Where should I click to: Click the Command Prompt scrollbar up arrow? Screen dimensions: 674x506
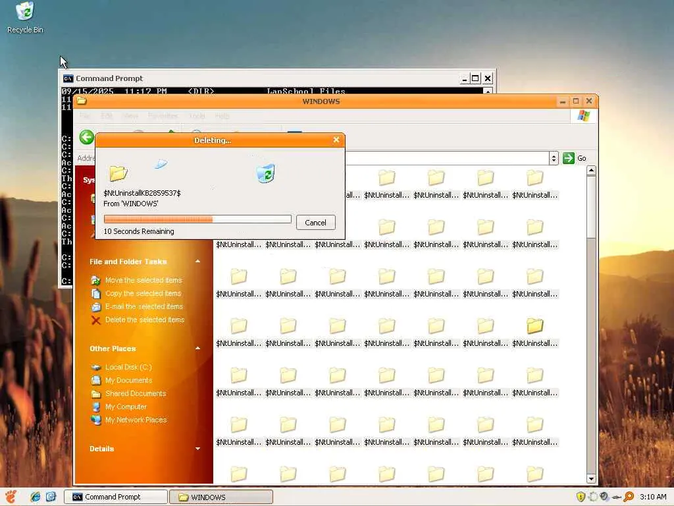[488, 91]
